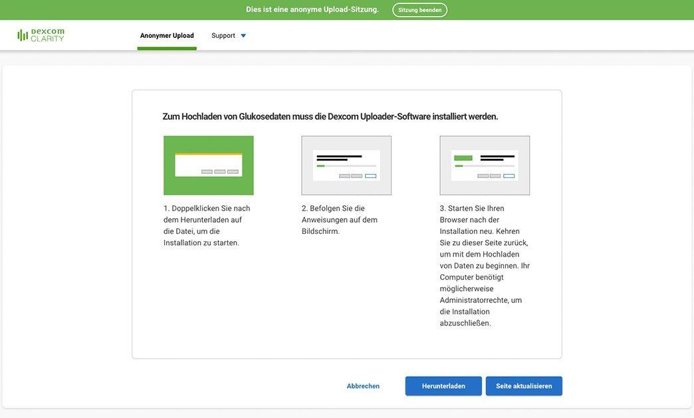
Task: End session with Sitzung beenden button
Action: click(x=419, y=10)
